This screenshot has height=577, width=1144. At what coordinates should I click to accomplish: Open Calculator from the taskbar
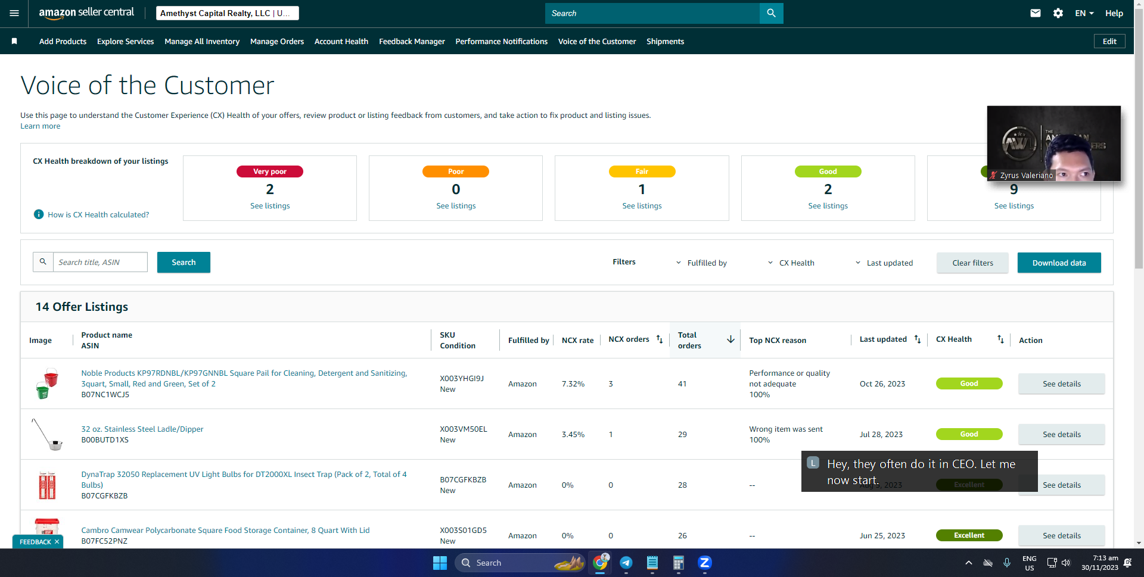679,563
